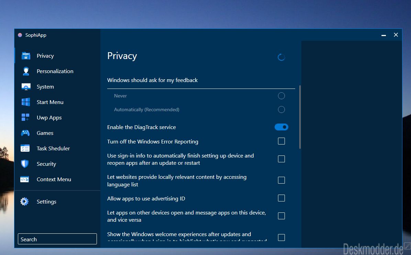The width and height of the screenshot is (411, 255).
Task: Click the Never option label
Action: [120, 96]
